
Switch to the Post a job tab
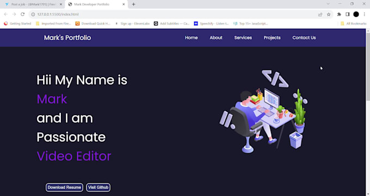click(33, 4)
